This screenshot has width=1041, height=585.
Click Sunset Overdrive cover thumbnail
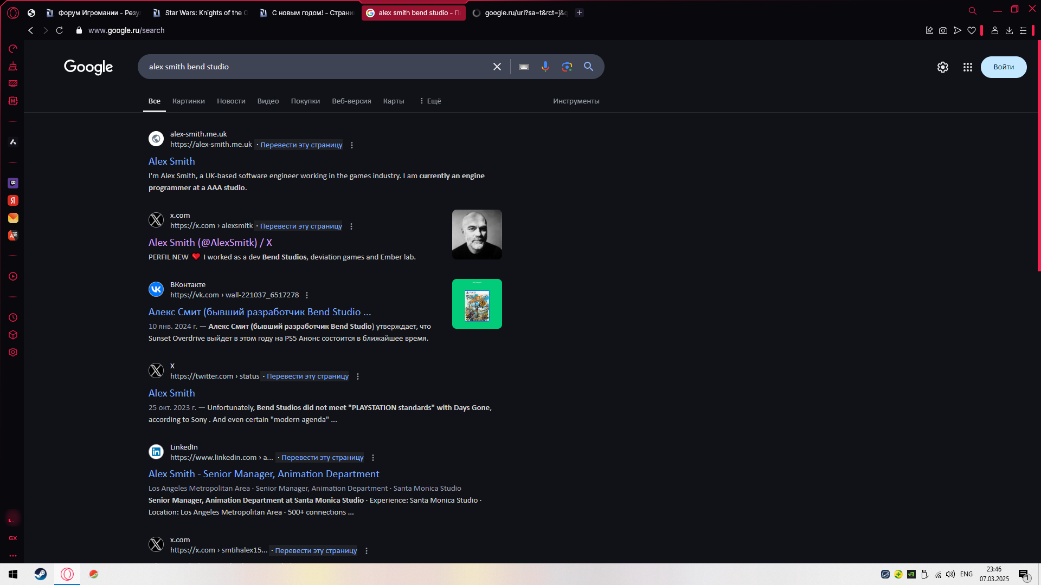[477, 304]
